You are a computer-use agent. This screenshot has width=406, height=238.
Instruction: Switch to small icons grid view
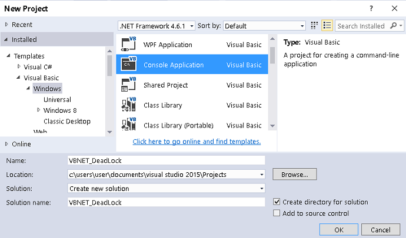(314, 26)
